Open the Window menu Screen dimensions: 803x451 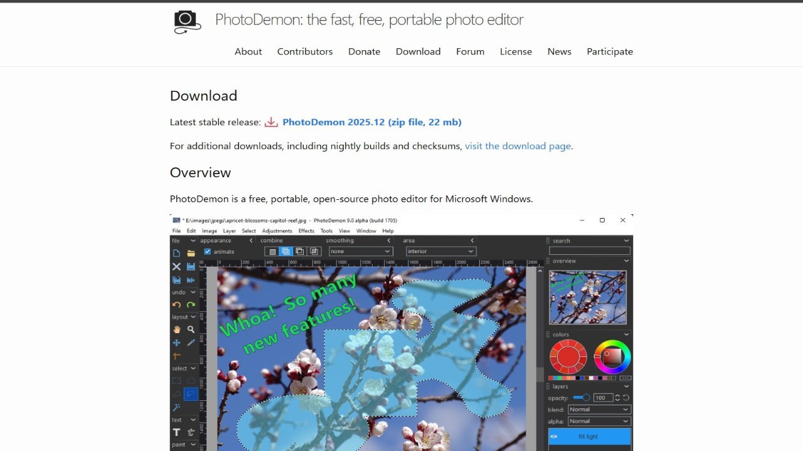[x=366, y=231]
